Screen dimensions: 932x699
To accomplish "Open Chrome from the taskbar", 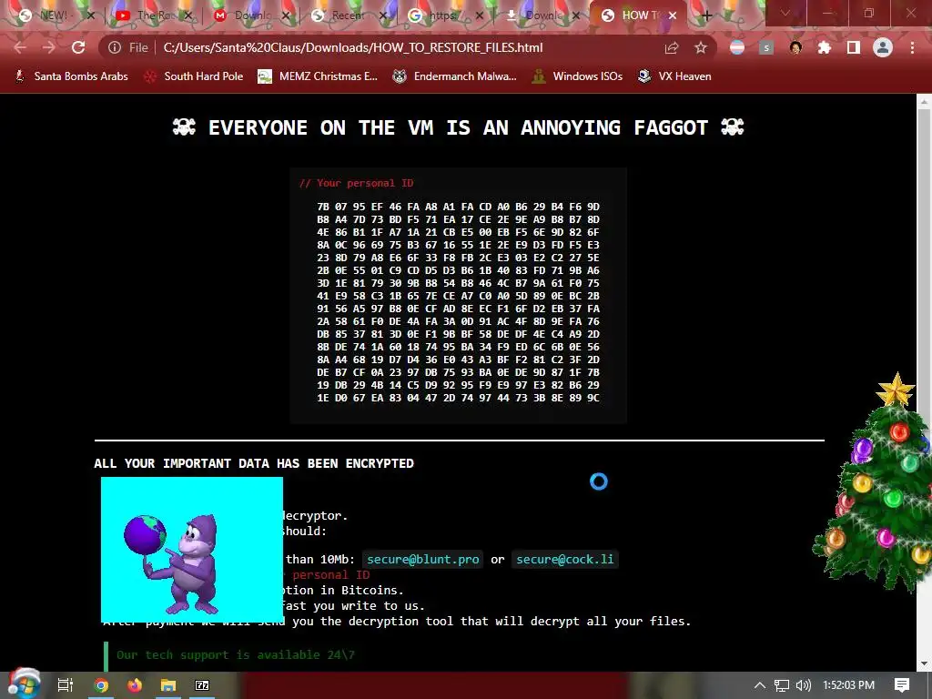I will coord(101,685).
